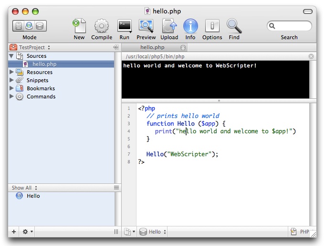Click the toolbar toggle pill button
Viewport: 325px width, 246px height.
[x=308, y=11]
